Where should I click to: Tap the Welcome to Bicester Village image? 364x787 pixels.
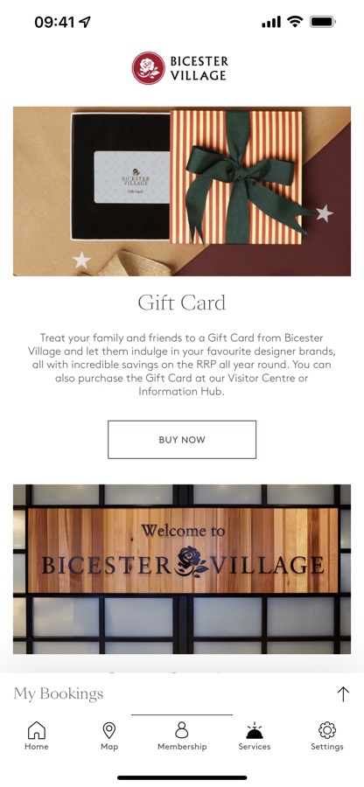tap(182, 569)
